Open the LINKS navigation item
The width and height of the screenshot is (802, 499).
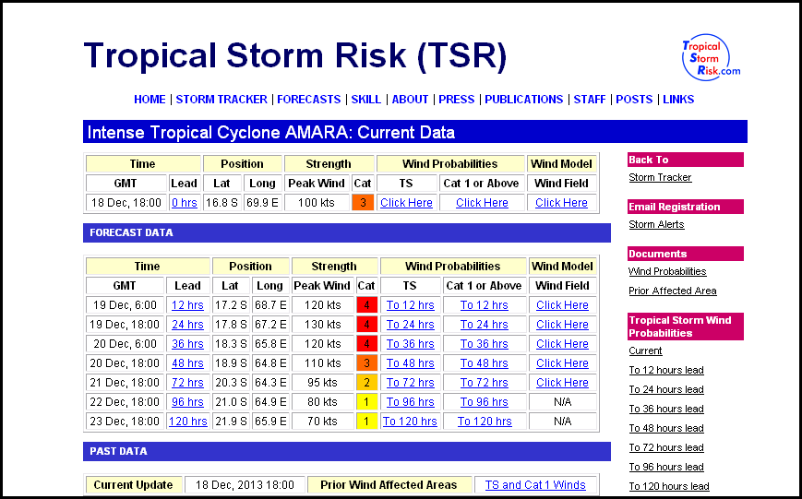[x=678, y=100]
